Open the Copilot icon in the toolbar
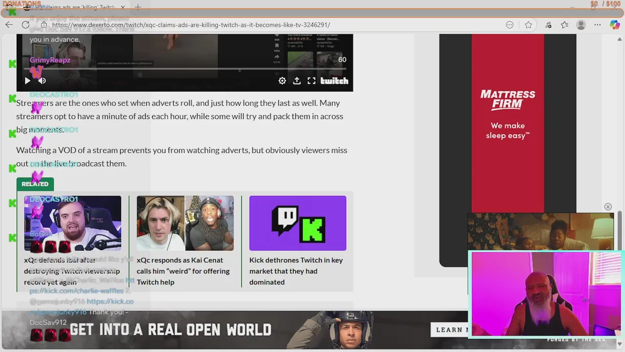 [615, 24]
